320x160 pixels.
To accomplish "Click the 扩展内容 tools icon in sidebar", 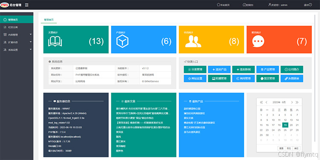I will click(5, 42).
